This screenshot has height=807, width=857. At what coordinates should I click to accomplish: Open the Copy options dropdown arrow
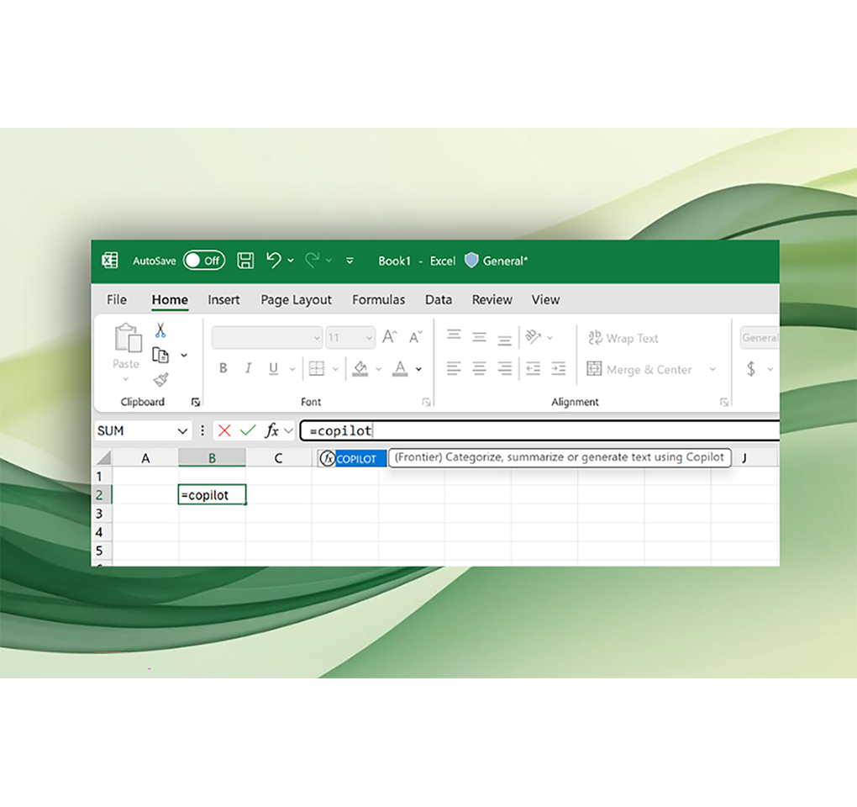[x=184, y=356]
